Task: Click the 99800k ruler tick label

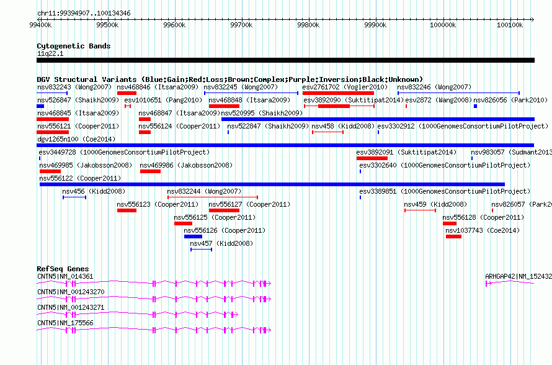Action: click(x=308, y=25)
